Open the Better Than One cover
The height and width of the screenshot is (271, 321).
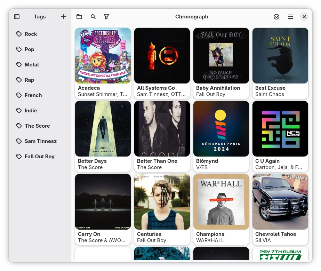tap(162, 129)
